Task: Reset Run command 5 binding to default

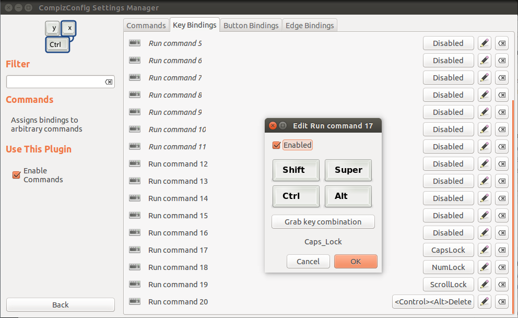Action: (x=502, y=43)
